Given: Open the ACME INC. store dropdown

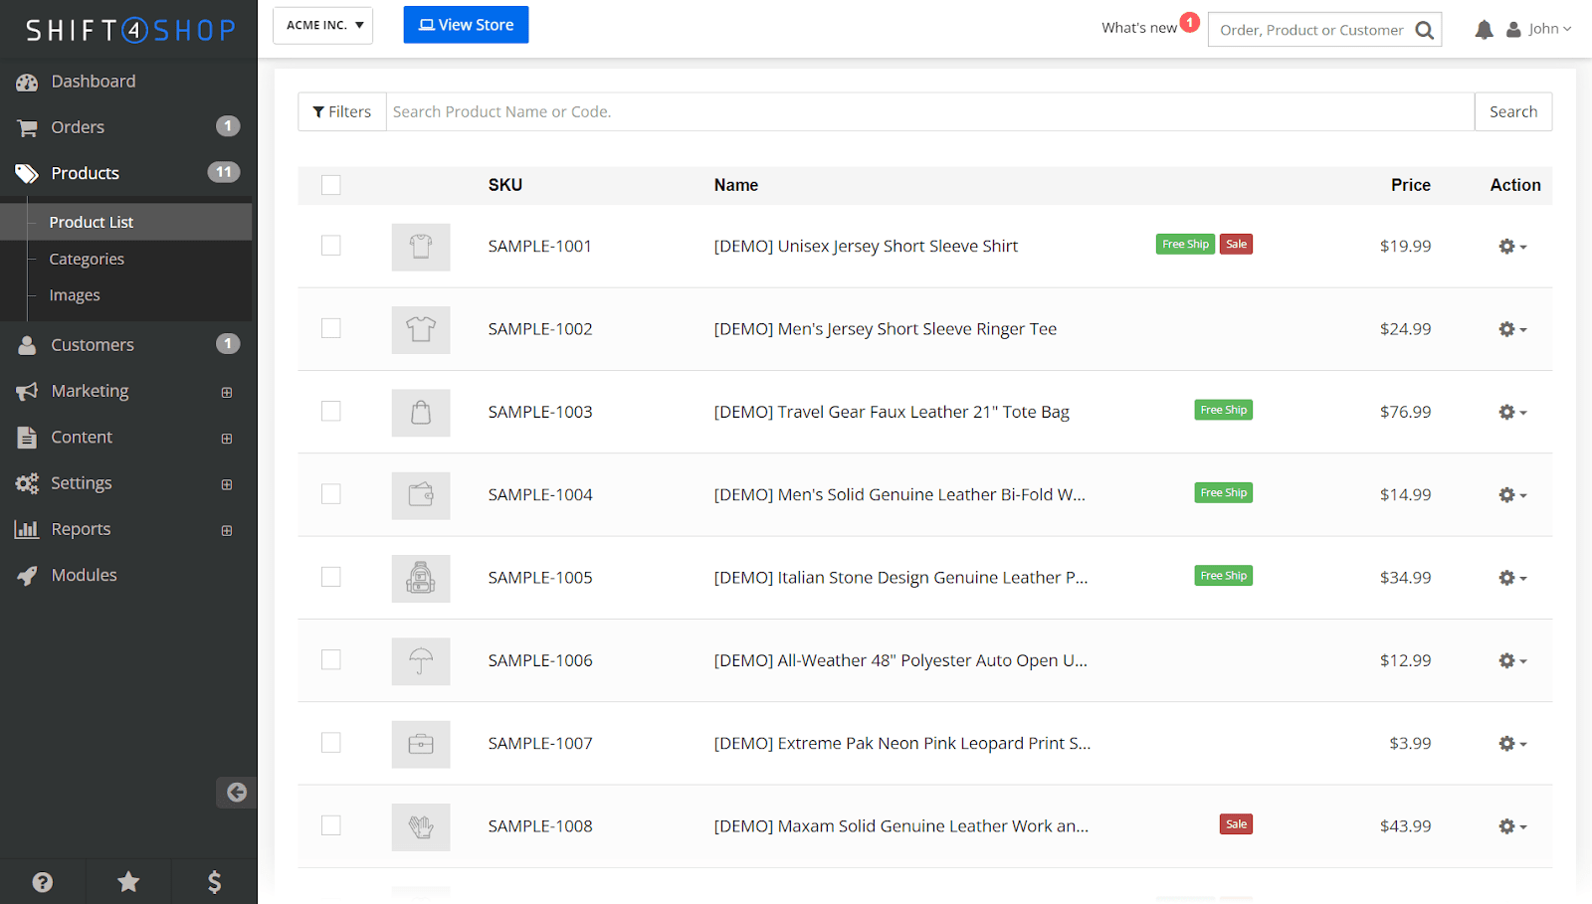Looking at the screenshot, I should 322,25.
